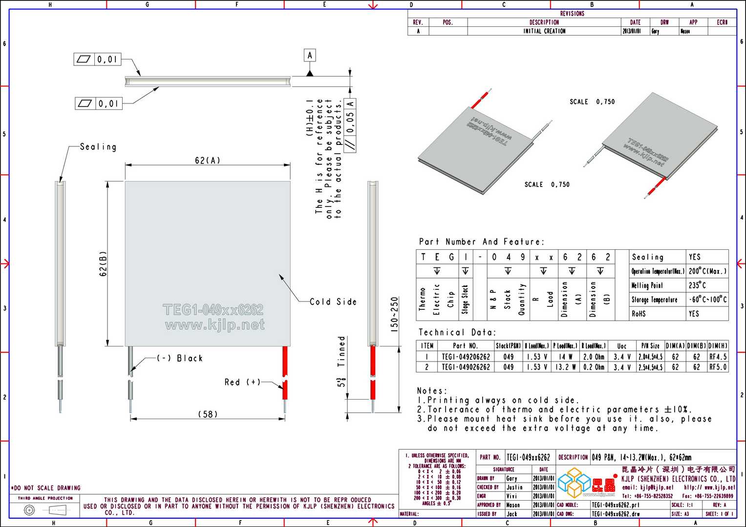This screenshot has width=746, height=527.
Task: Click the Fax: +86-755-22639899 number
Action: click(707, 496)
